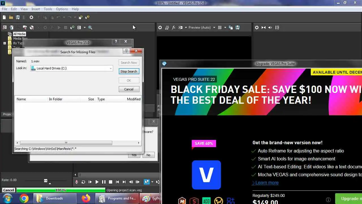Click the Stop transport button
Image resolution: width=362 pixels, height=204 pixels.
click(111, 182)
